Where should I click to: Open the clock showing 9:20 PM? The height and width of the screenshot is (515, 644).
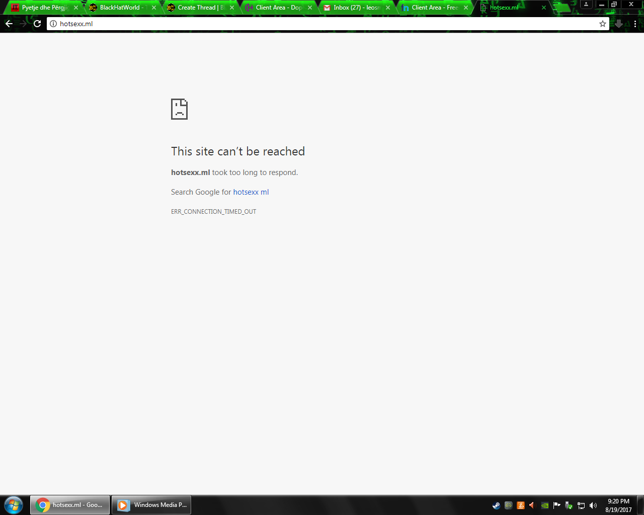point(618,505)
